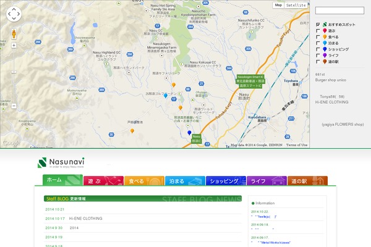371x247 pixels.
Task: Click the blue ショッピング pin icon
Action: coord(325,49)
